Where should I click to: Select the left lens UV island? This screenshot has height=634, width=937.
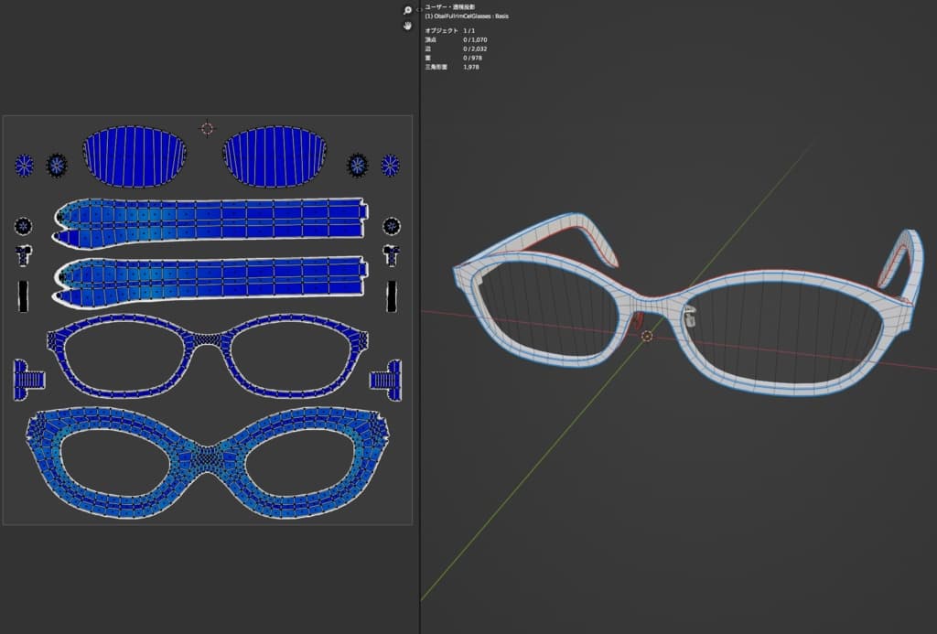135,156
